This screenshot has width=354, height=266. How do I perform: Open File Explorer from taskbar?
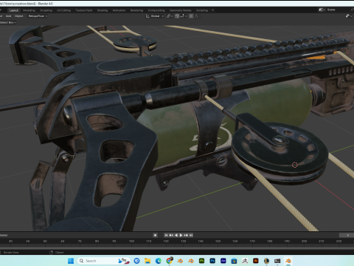click(147, 261)
